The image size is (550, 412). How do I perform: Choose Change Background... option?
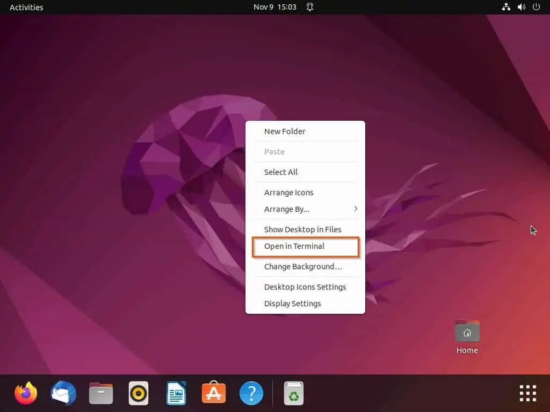305,267
